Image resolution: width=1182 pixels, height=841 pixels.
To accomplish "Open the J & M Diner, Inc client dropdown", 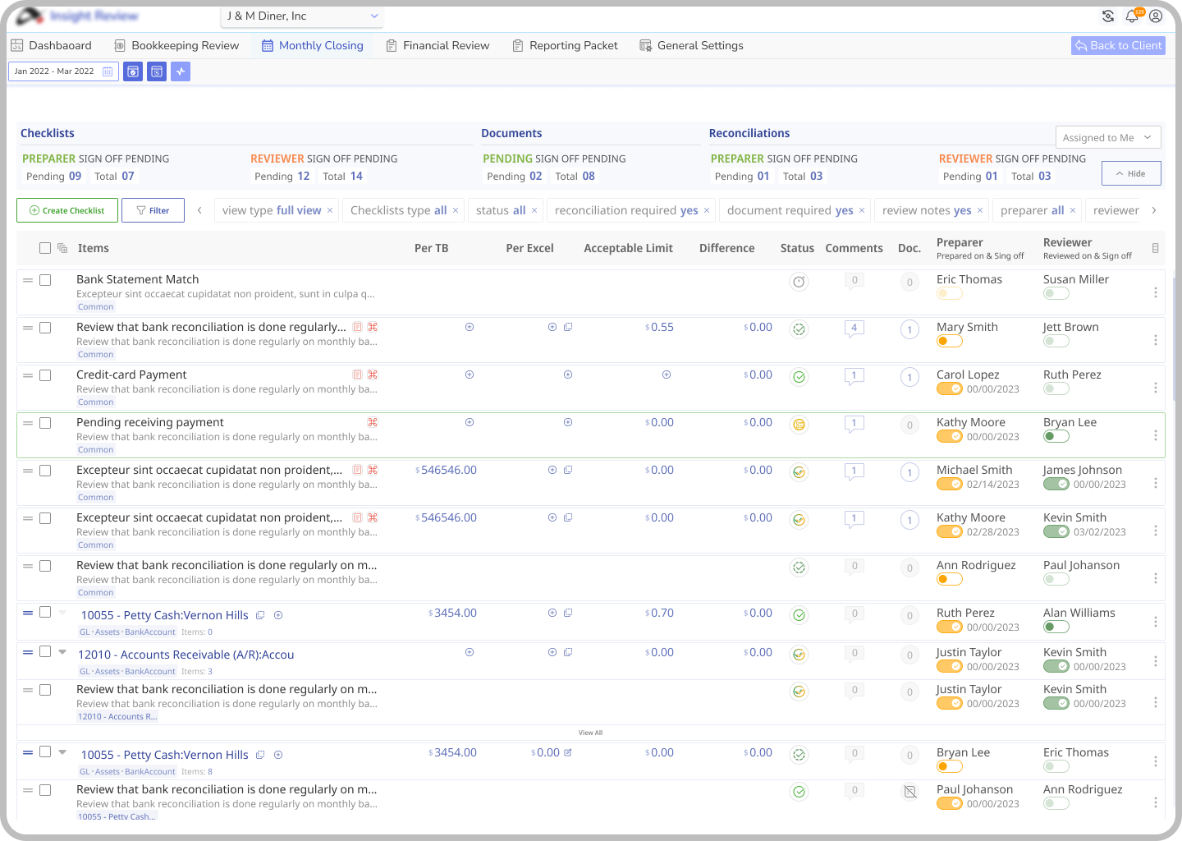I will click(302, 16).
